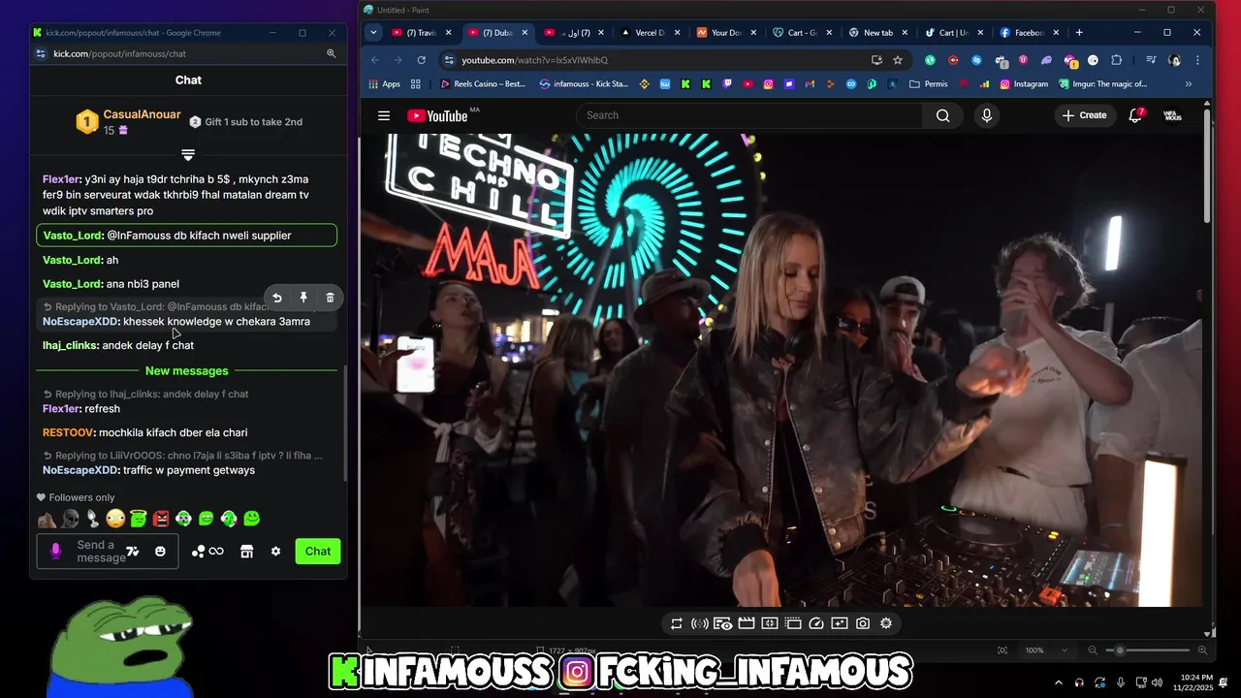Insert the yellow wide-eyed emote
Image resolution: width=1241 pixels, height=698 pixels.
click(x=115, y=519)
